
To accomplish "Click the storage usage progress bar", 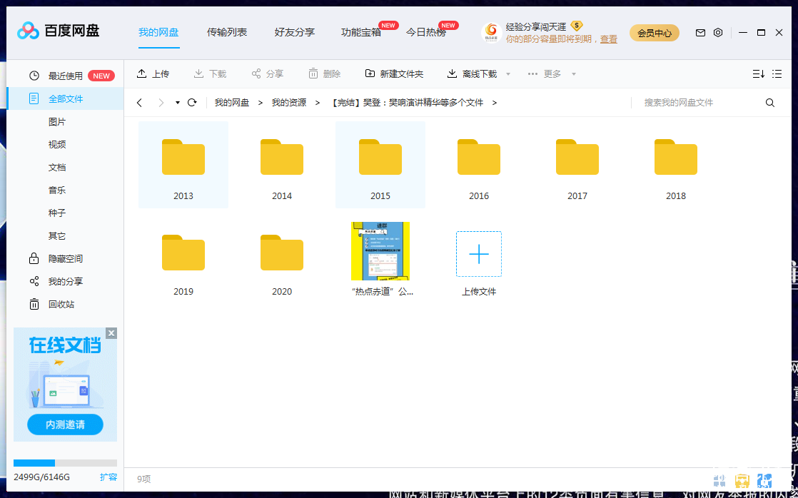I will point(65,463).
